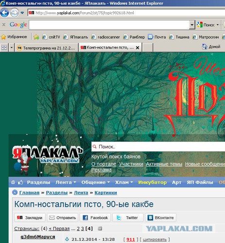This screenshot has height=243, width=225.
Task: Share the topic on Facebook
Action: 95,218
